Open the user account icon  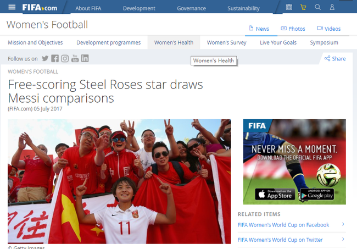click(332, 7)
